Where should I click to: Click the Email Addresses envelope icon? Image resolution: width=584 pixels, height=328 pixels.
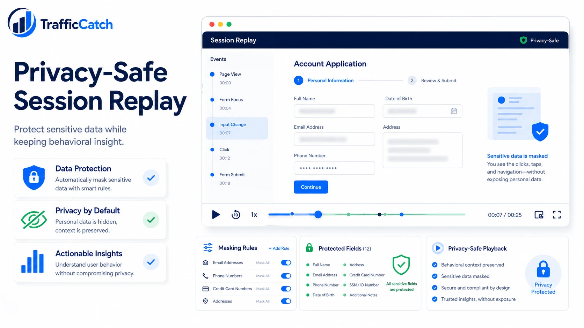click(205, 263)
